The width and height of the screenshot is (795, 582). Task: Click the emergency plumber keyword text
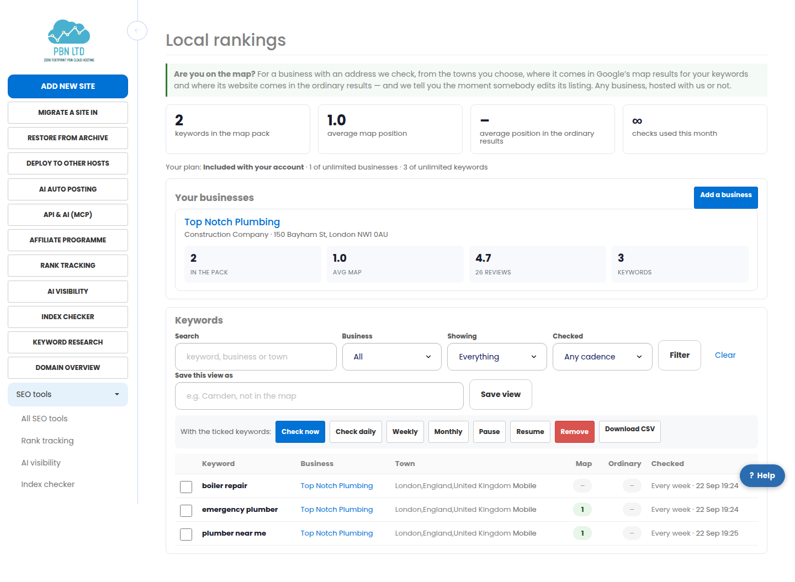click(240, 510)
